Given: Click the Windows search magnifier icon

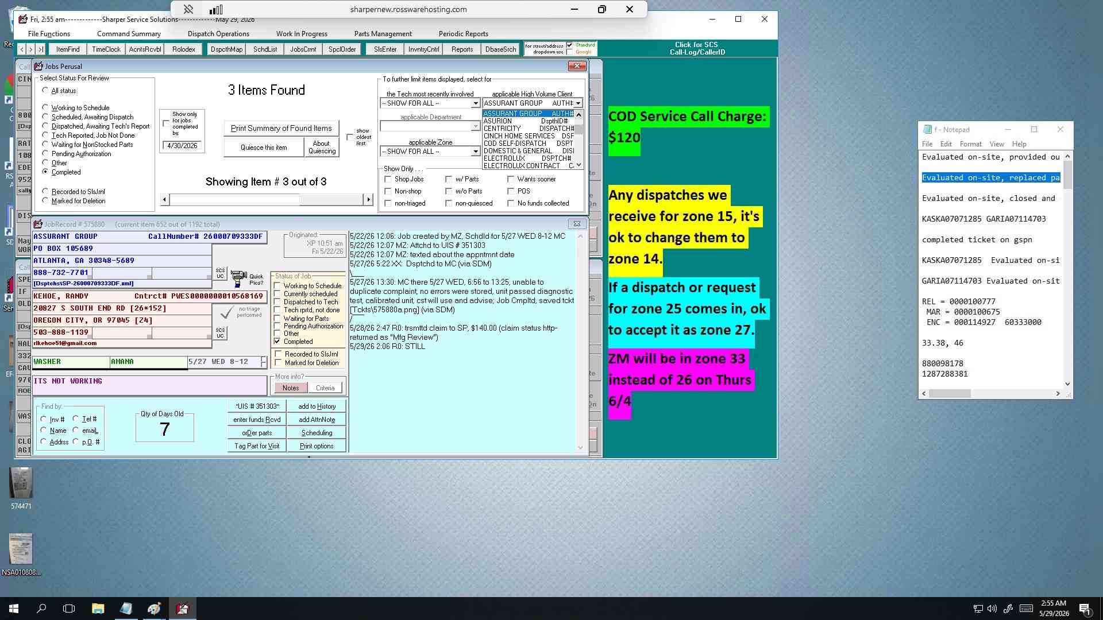Looking at the screenshot, I should tap(41, 609).
